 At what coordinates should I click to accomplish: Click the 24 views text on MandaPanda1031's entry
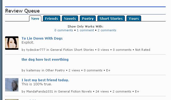pyautogui.click(x=102, y=91)
